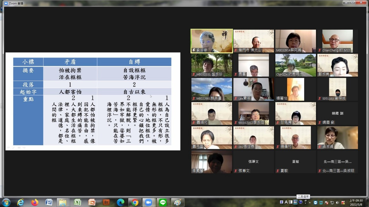Image resolution: width=369 pixels, height=207 pixels.
Task: Open Adobe Bridge from the taskbar
Action: click(x=106, y=202)
